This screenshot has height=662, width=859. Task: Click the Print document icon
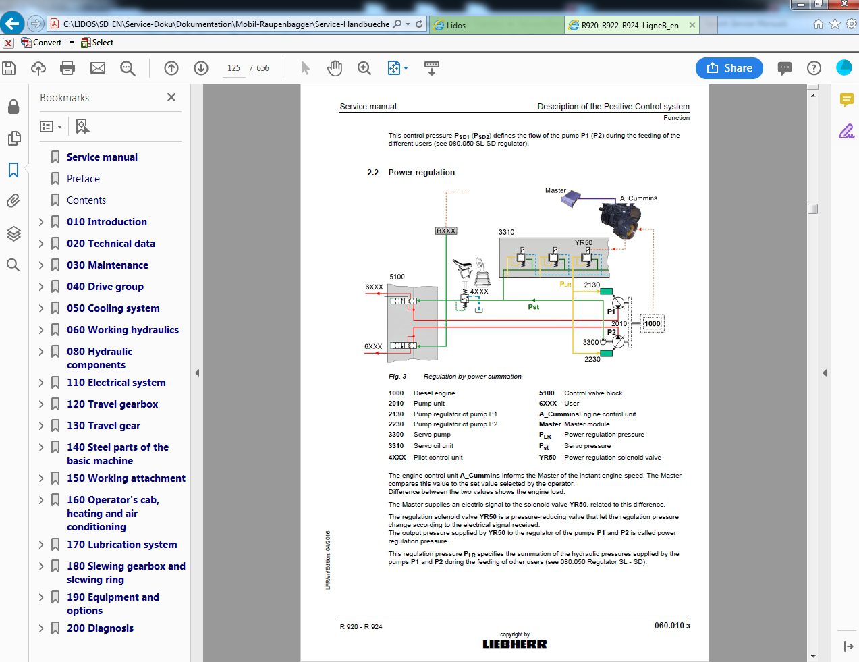tap(67, 68)
